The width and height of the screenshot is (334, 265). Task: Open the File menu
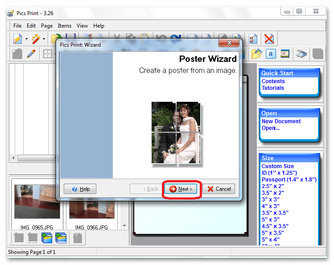(17, 26)
